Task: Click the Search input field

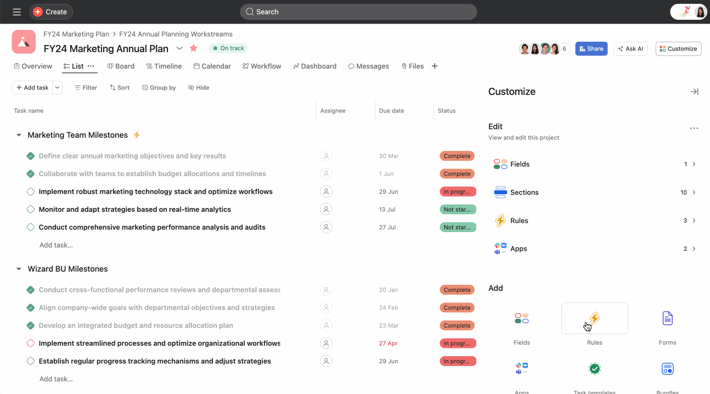Action: click(358, 12)
